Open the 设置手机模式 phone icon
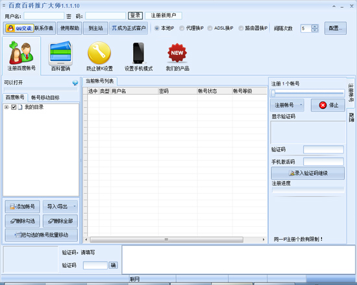357x285 pixels. tap(138, 53)
